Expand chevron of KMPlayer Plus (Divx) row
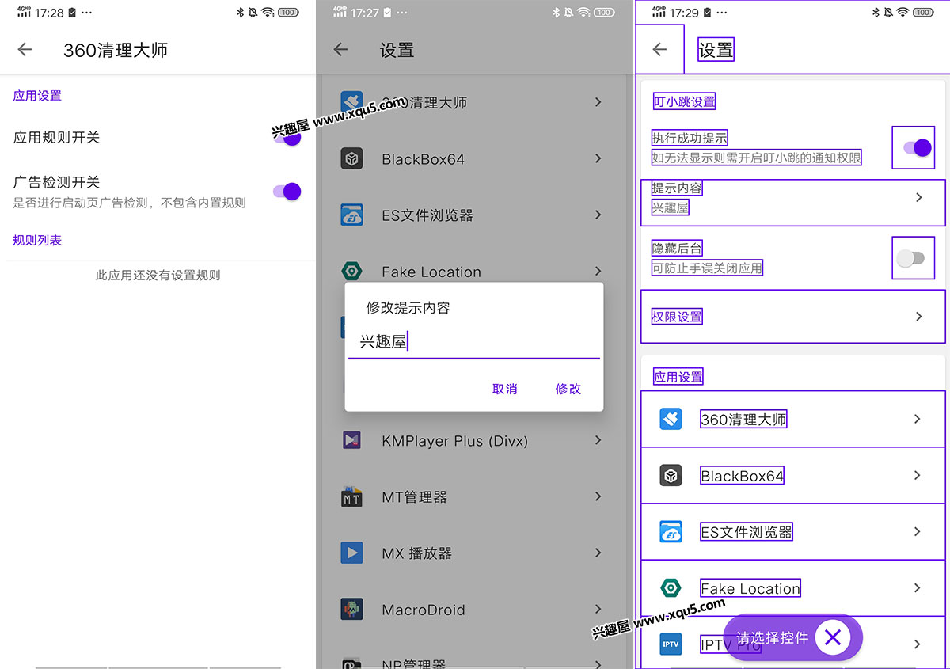 pos(598,440)
